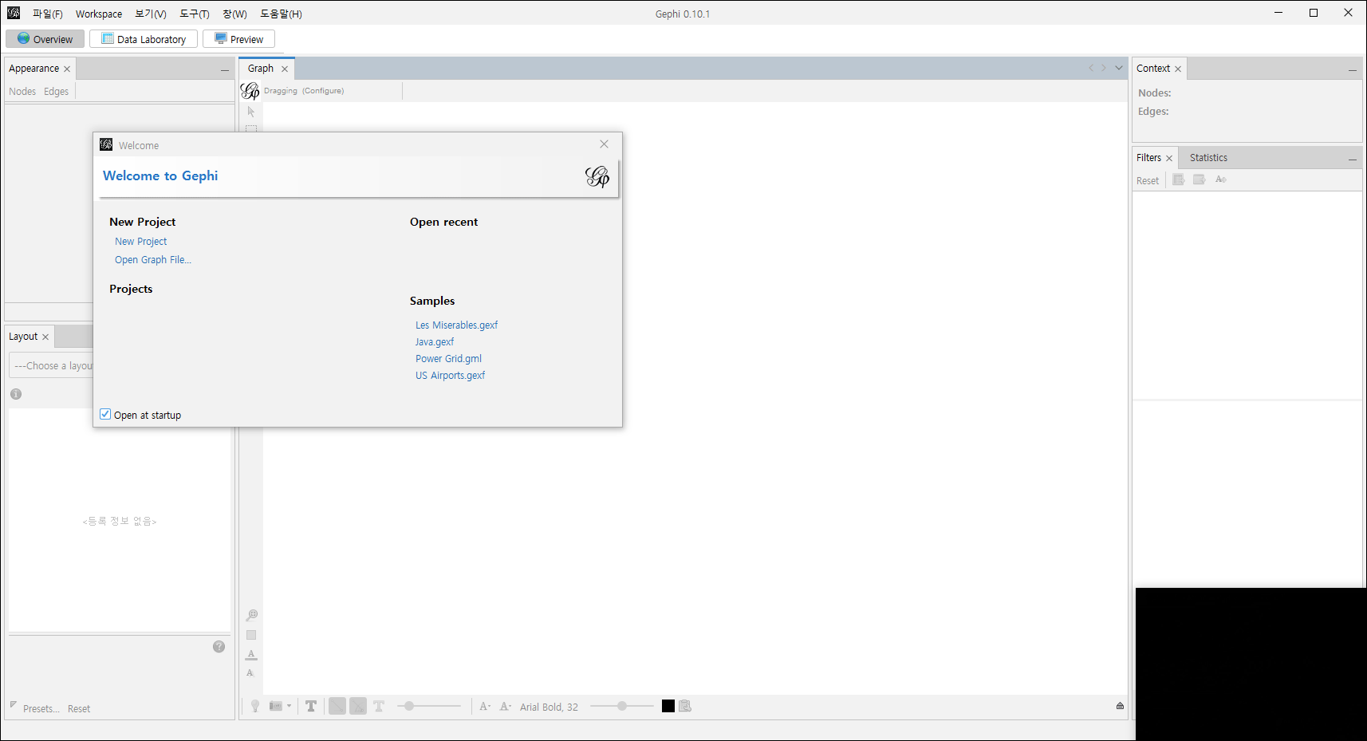Select the rectangle selection tool
This screenshot has height=741, width=1367.
pos(251,128)
